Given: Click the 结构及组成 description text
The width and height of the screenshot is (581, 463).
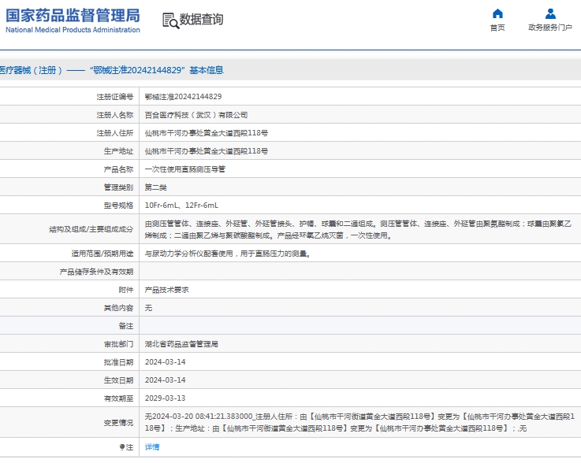Looking at the screenshot, I should tap(358, 229).
